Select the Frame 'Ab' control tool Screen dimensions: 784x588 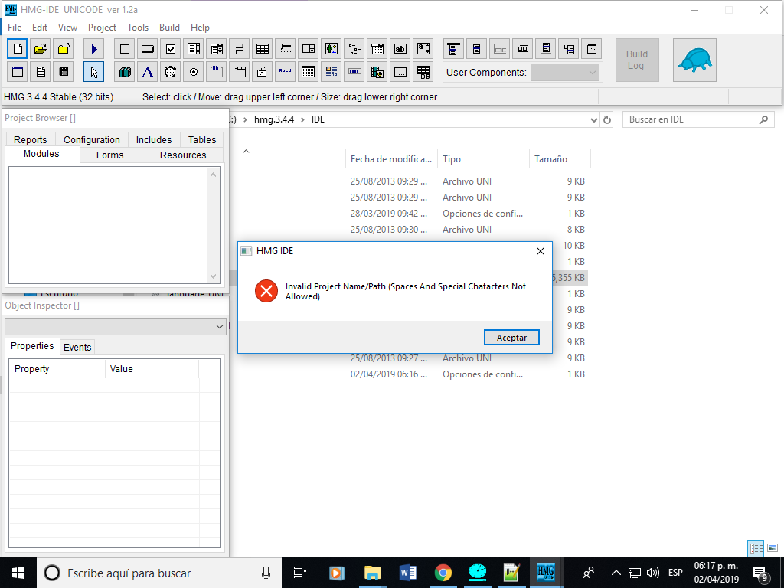(217, 72)
